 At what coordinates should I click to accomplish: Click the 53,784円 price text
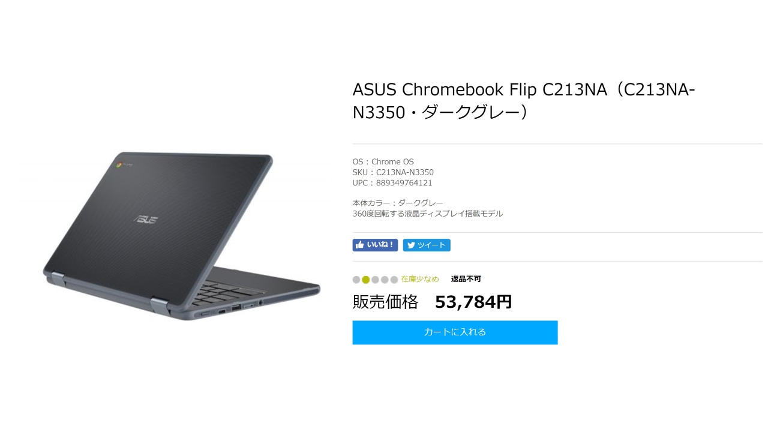pyautogui.click(x=473, y=302)
